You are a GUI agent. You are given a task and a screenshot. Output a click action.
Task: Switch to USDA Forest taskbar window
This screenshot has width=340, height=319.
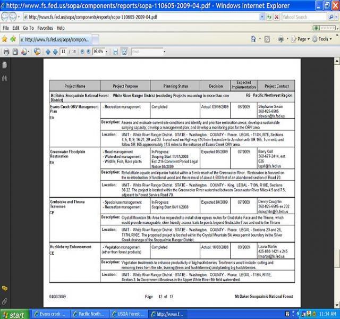pyautogui.click(x=129, y=314)
